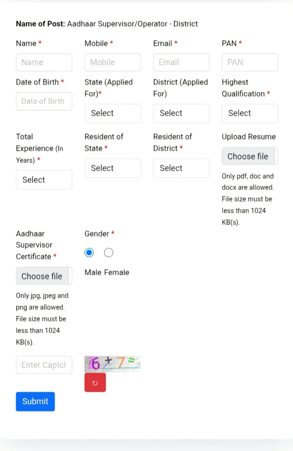293x451 pixels.
Task: Click the red captcha refresh icon
Action: [x=95, y=383]
